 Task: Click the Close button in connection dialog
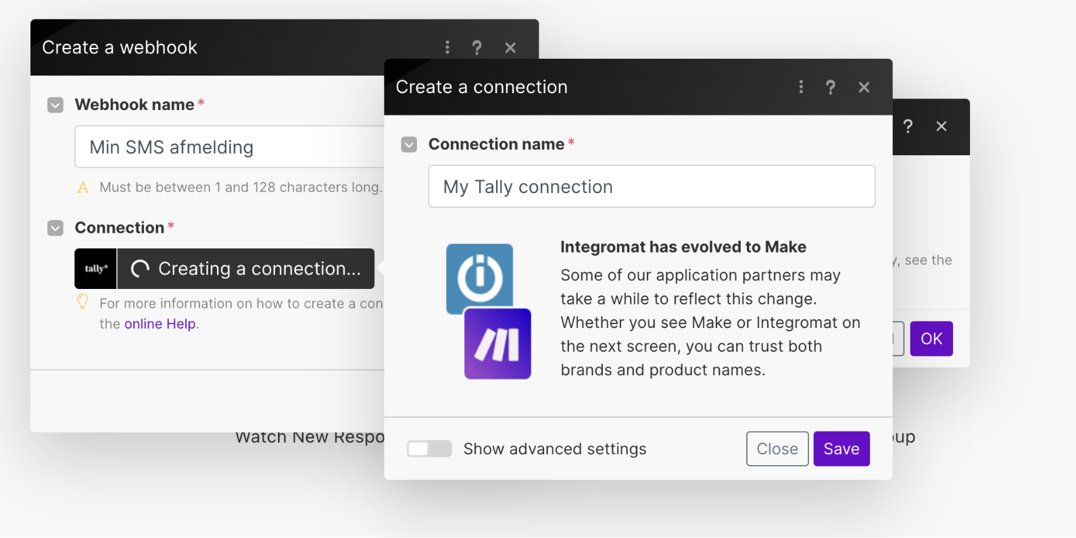(x=777, y=449)
